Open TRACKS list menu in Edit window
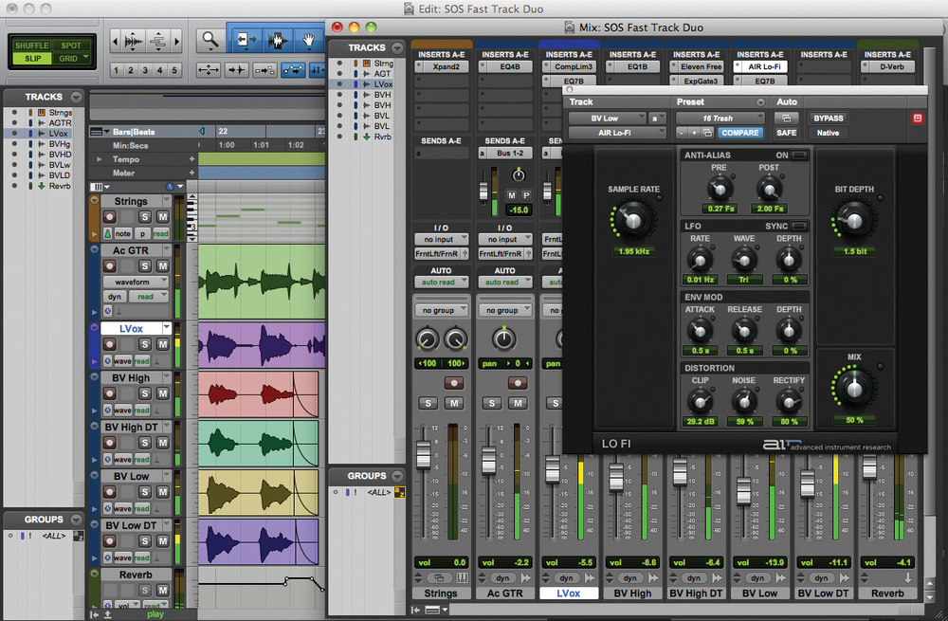This screenshot has height=621, width=948. coord(76,97)
